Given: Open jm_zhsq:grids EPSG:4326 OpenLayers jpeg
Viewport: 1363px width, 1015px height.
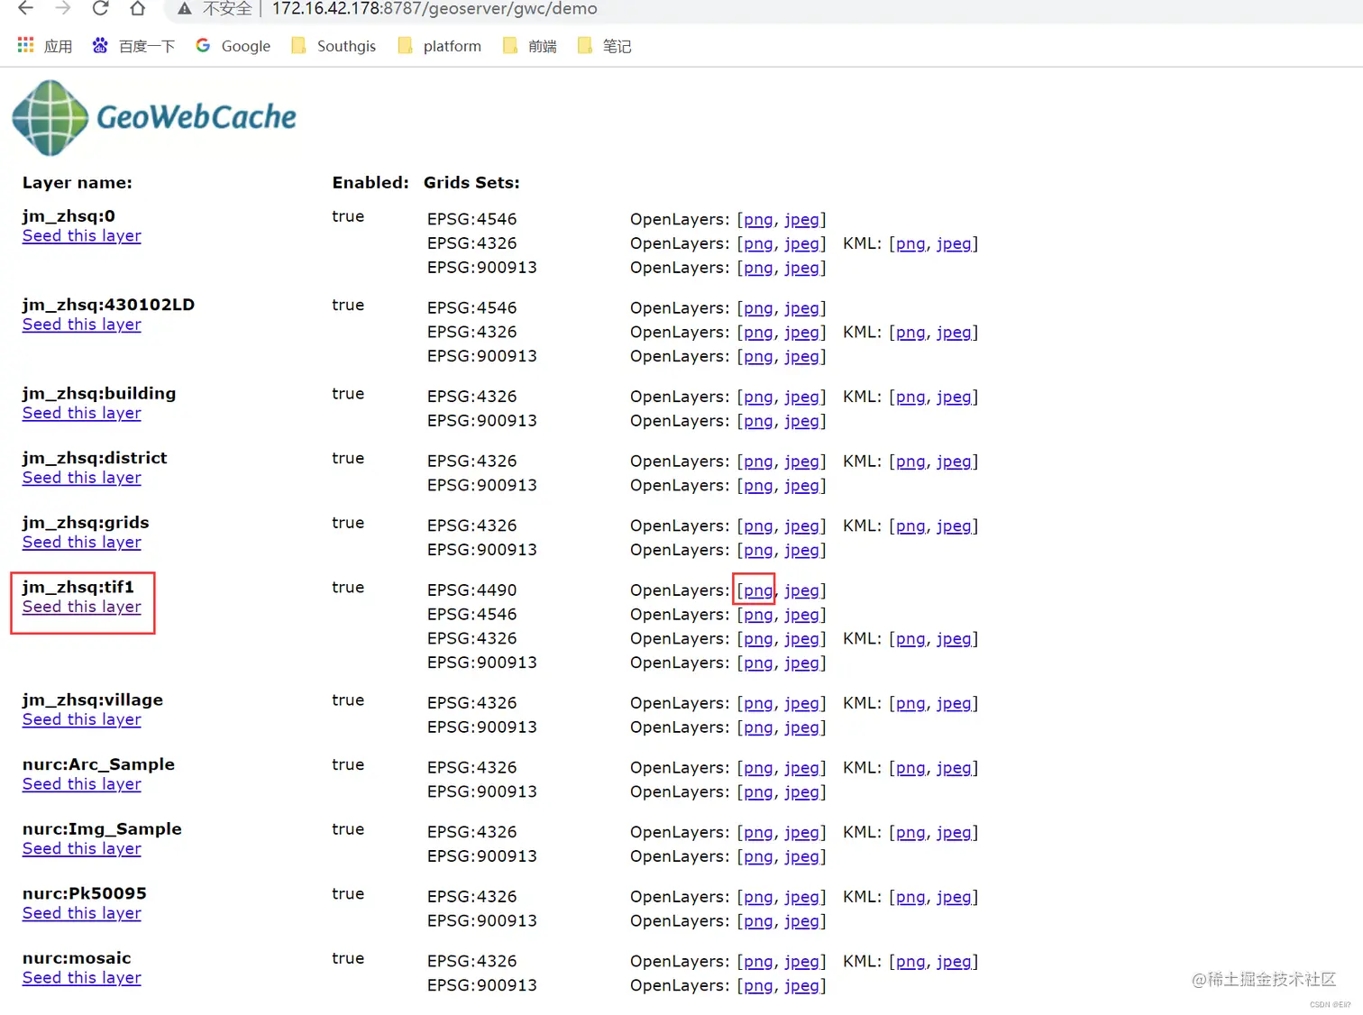Looking at the screenshot, I should coord(801,526).
